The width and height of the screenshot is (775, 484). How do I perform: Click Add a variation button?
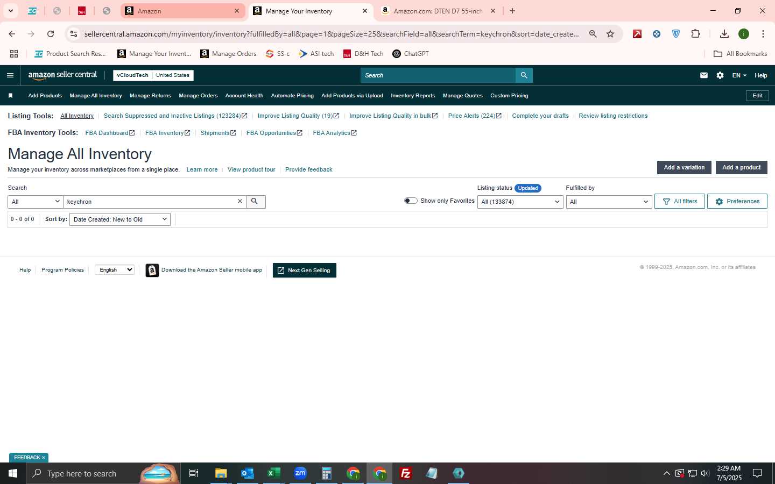[684, 168]
